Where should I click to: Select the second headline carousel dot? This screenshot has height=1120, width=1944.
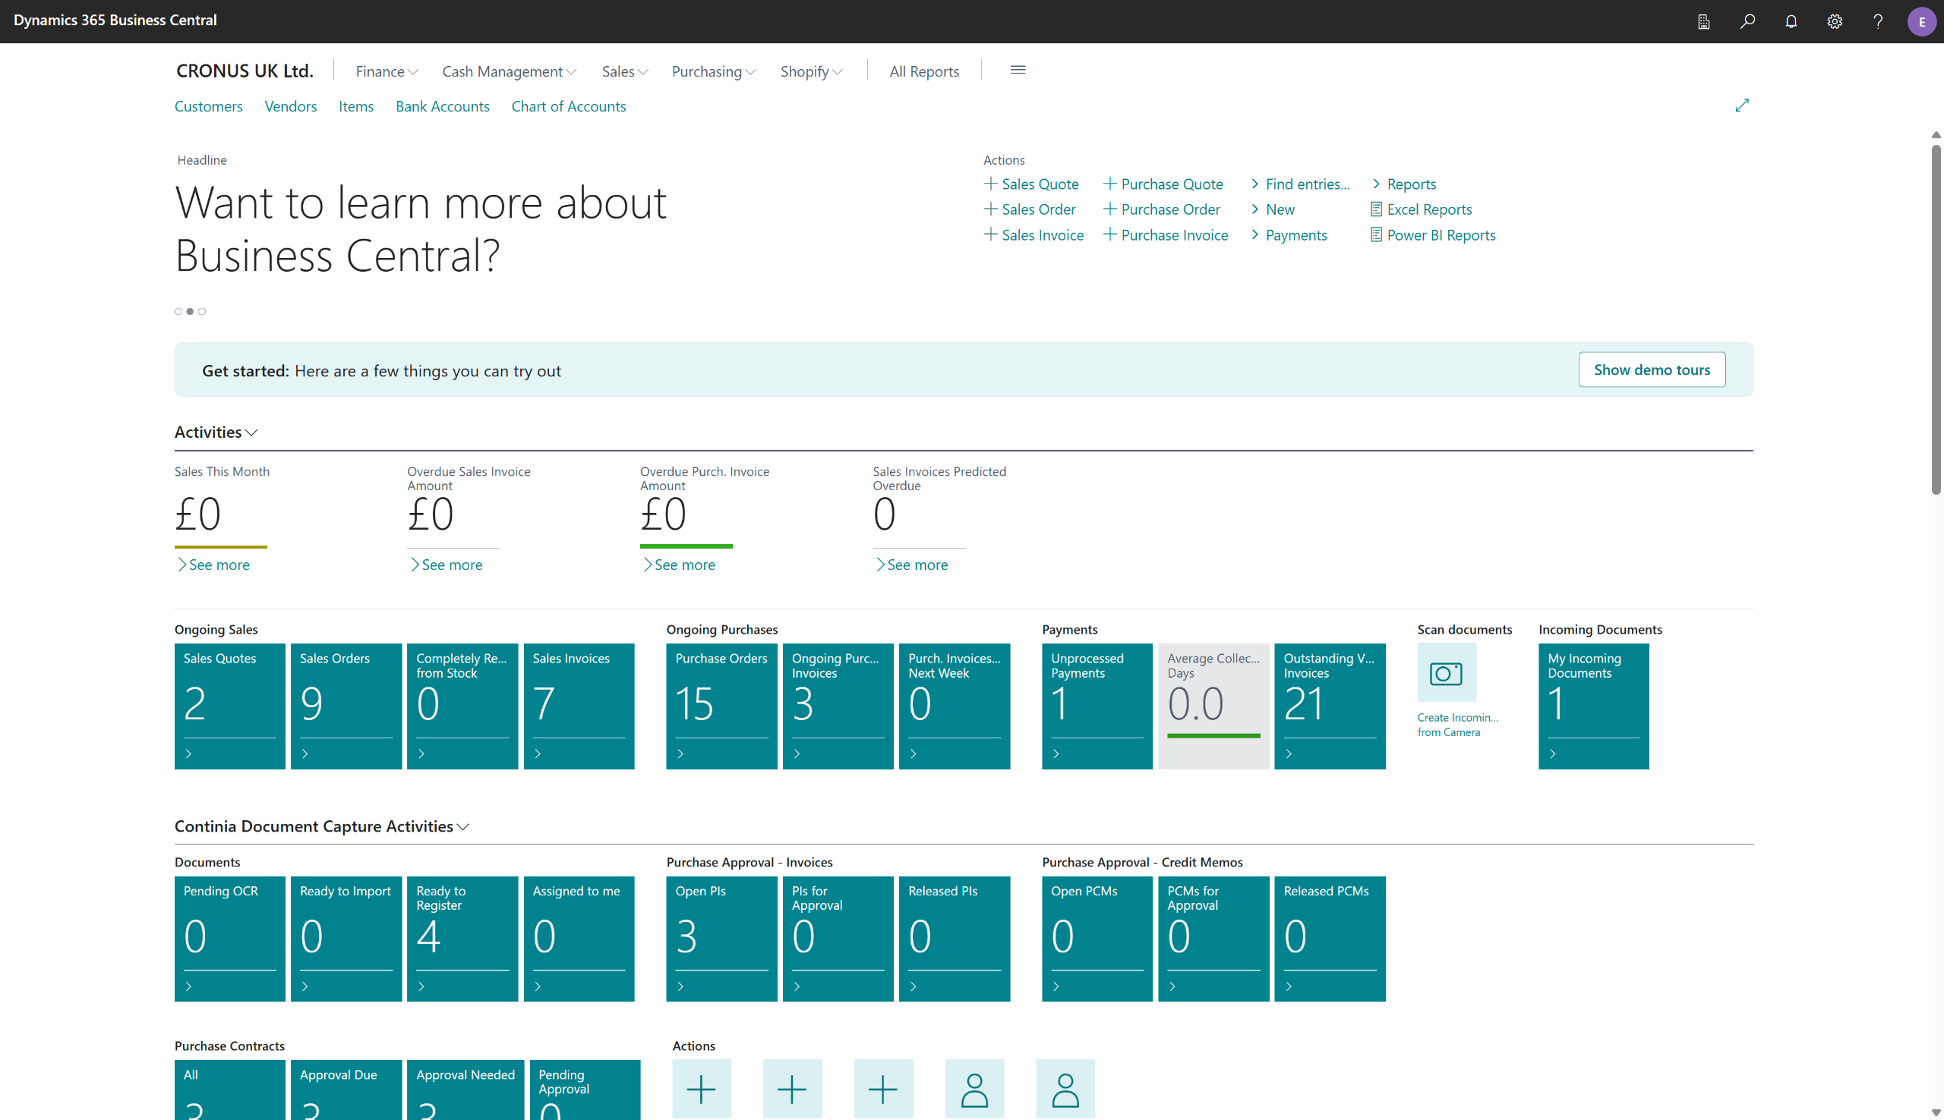coord(190,312)
